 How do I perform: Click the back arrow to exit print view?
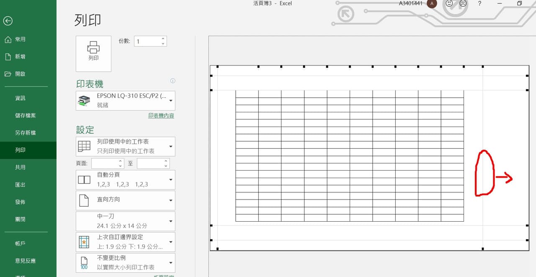point(8,21)
